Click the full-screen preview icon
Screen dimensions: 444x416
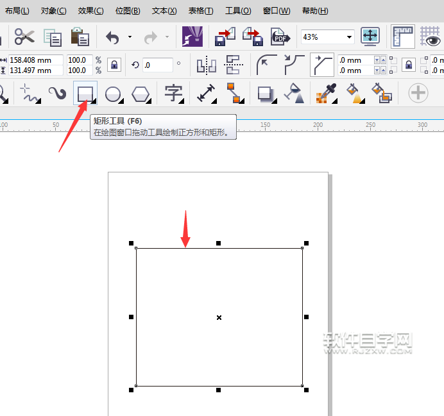pos(370,36)
